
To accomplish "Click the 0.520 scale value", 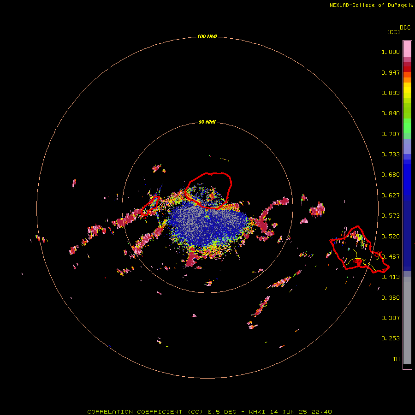I will (391, 237).
